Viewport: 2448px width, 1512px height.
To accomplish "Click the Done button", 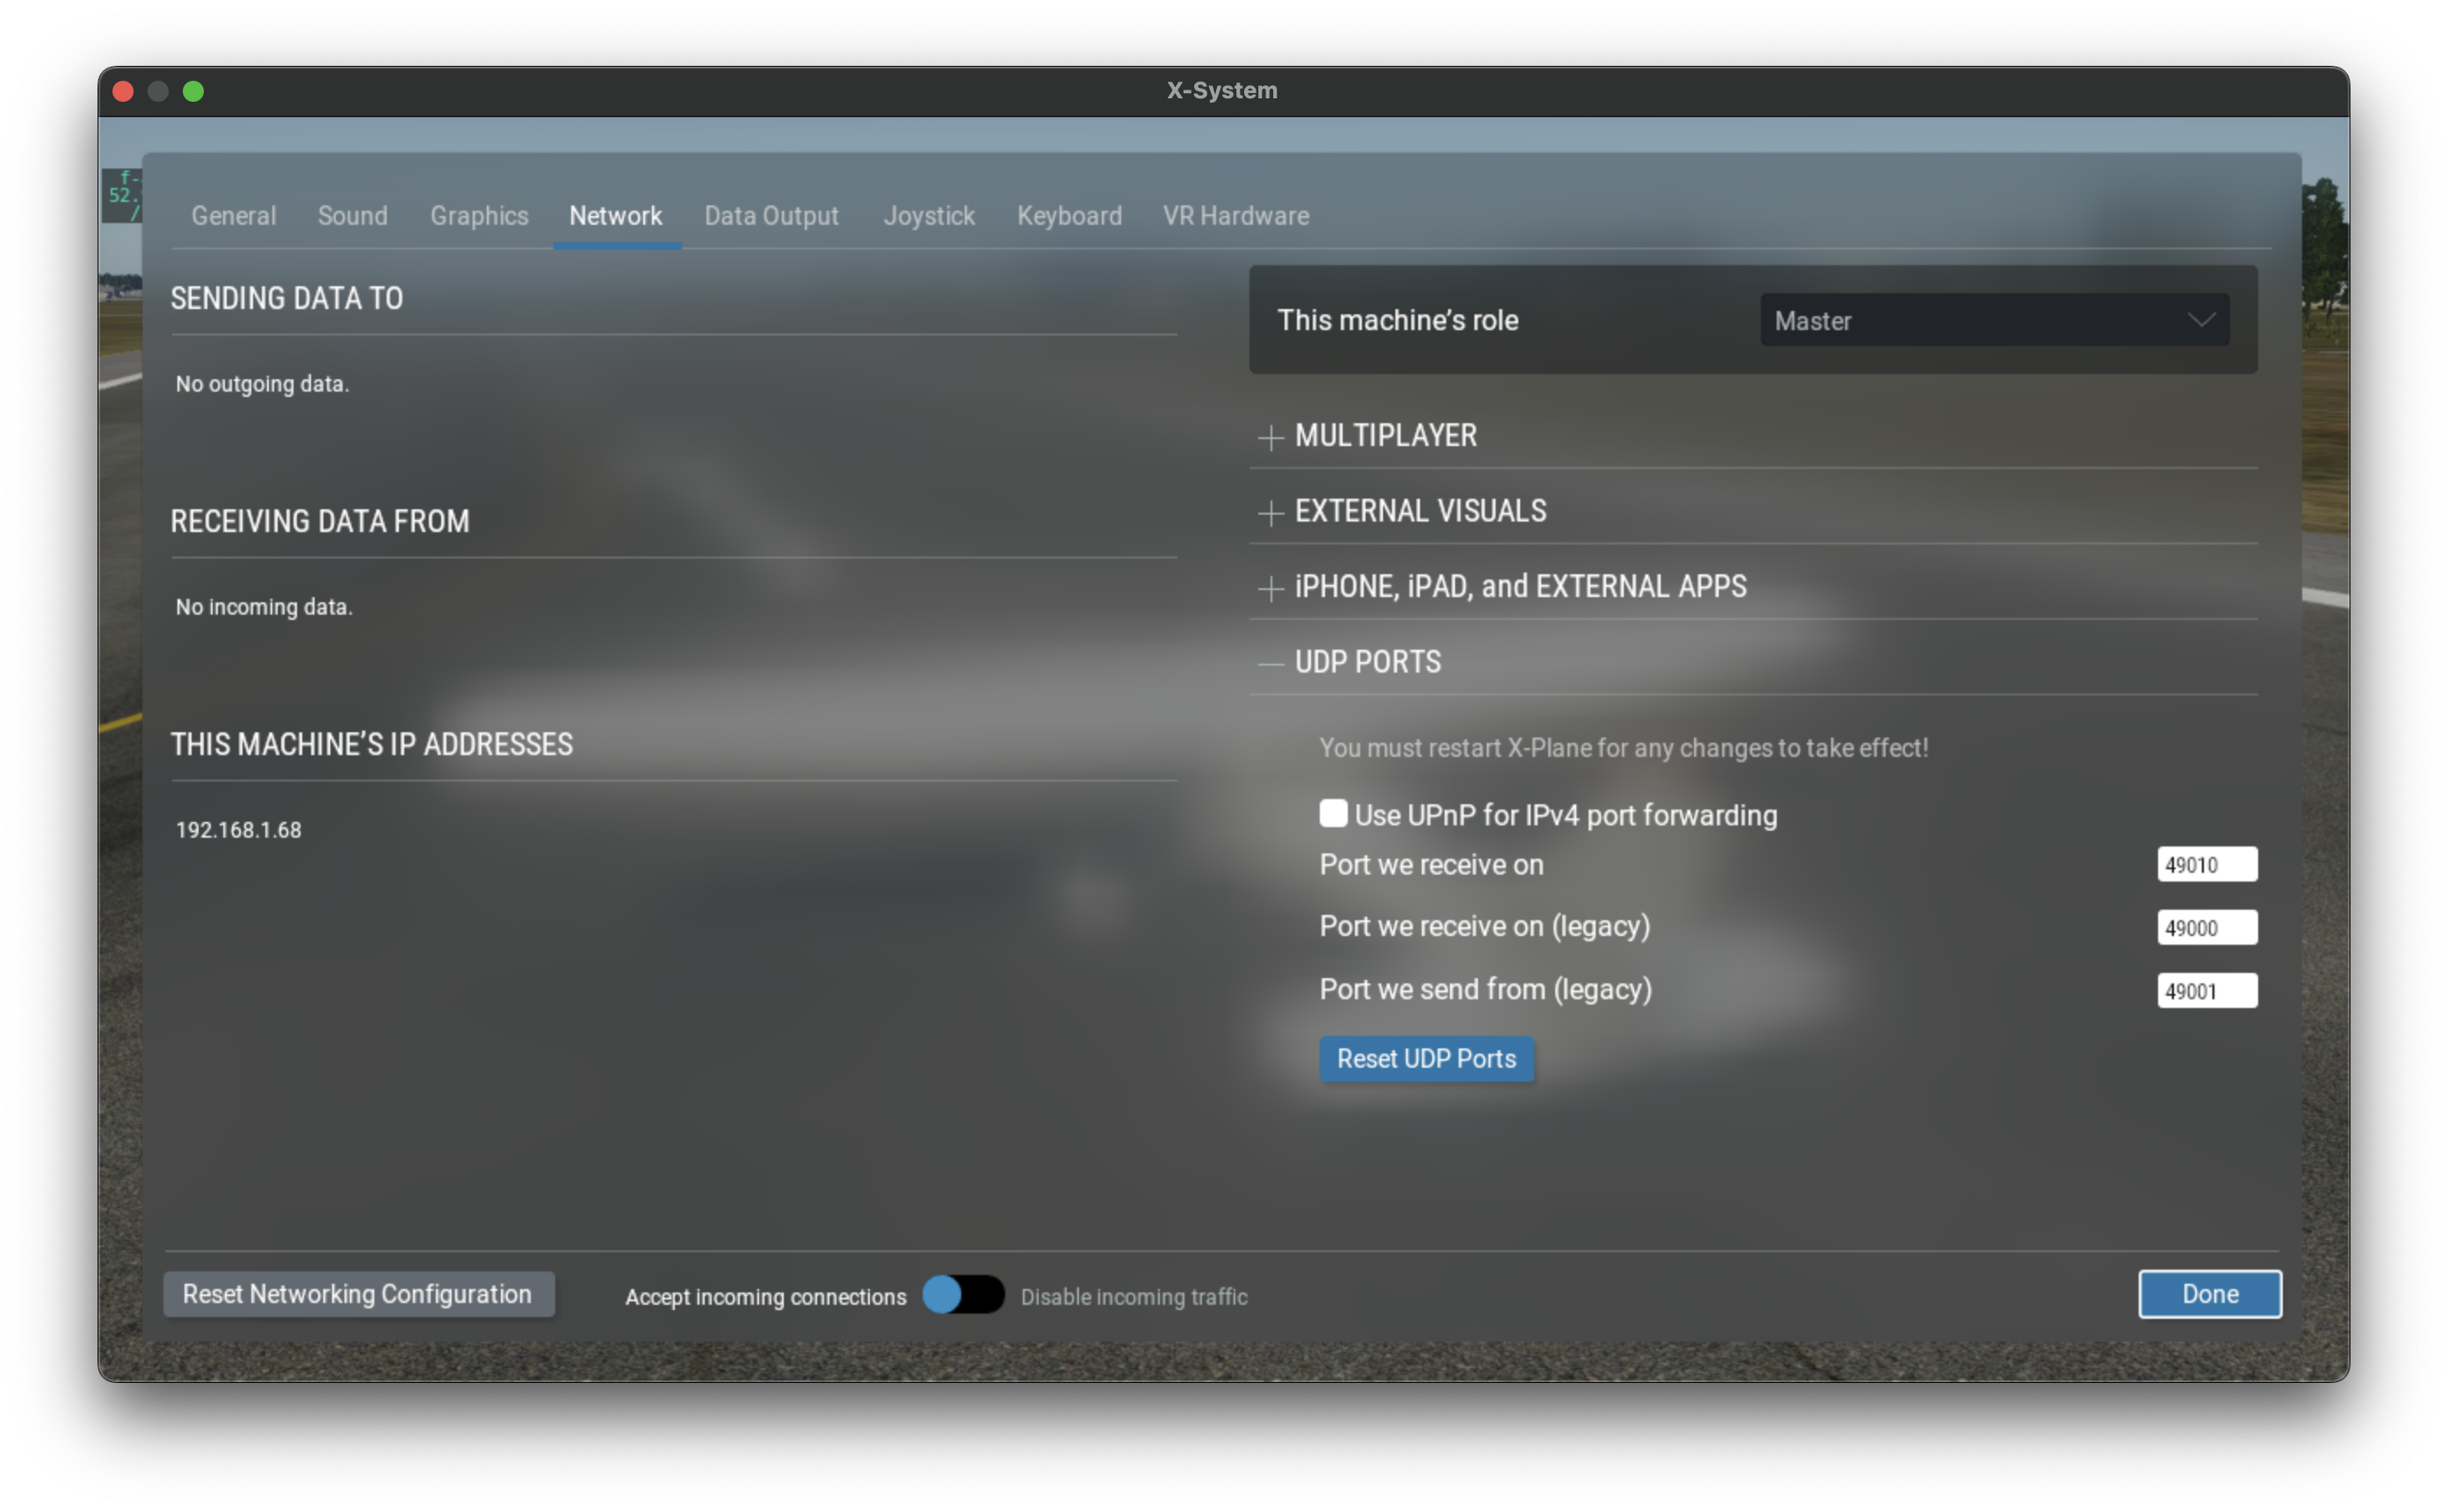I will (x=2209, y=1294).
